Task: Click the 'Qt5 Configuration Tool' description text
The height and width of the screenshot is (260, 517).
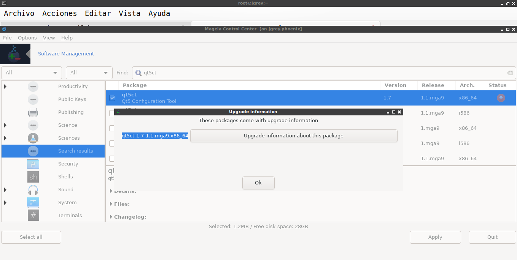Action: click(x=149, y=101)
